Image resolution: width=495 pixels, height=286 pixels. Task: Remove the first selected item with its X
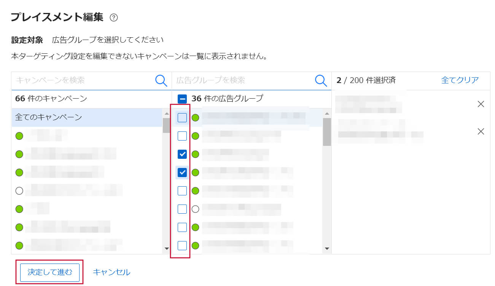point(481,104)
